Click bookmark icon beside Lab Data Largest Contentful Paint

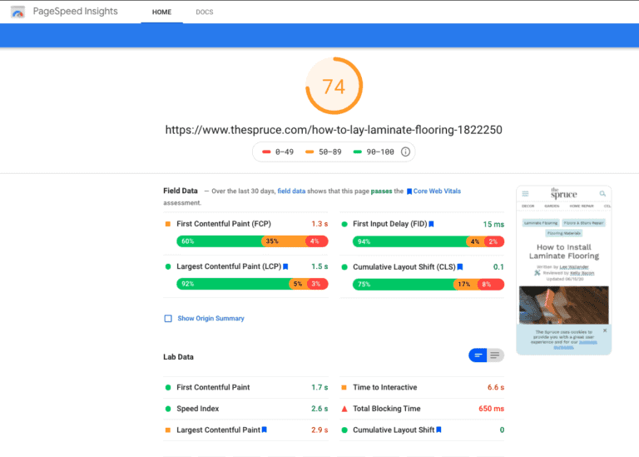265,430
